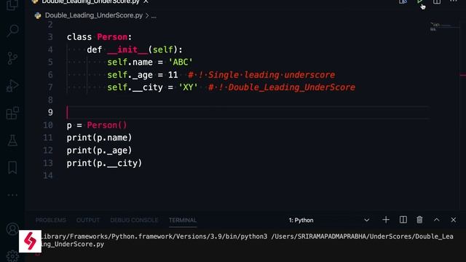Viewport: 466px width, 262px height.
Task: Kill the terminal with trash icon
Action: click(419, 220)
